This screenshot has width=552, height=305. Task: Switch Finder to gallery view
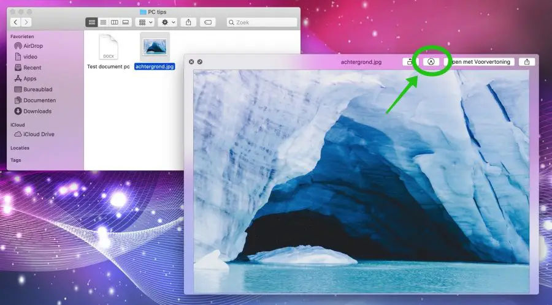(x=126, y=22)
